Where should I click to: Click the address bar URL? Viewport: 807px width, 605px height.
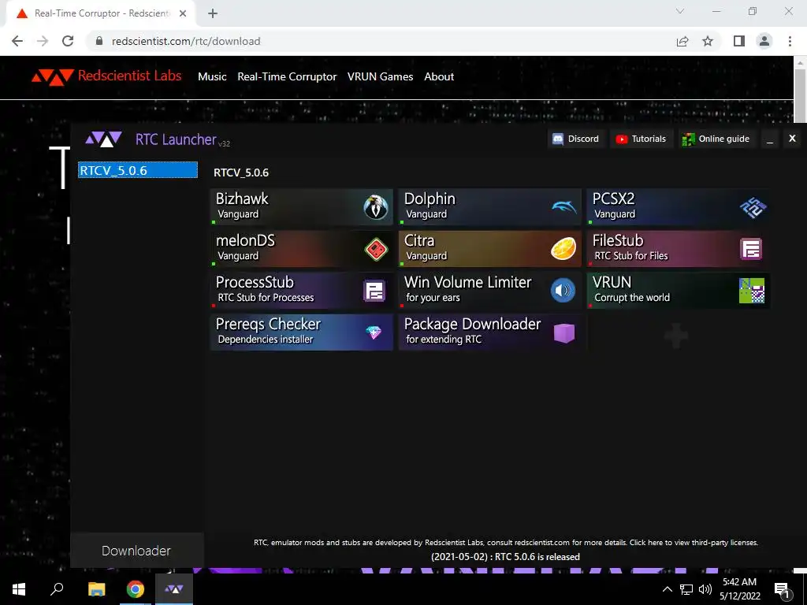click(186, 41)
